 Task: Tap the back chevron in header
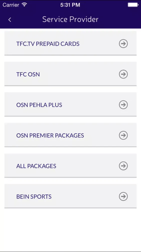(10, 20)
